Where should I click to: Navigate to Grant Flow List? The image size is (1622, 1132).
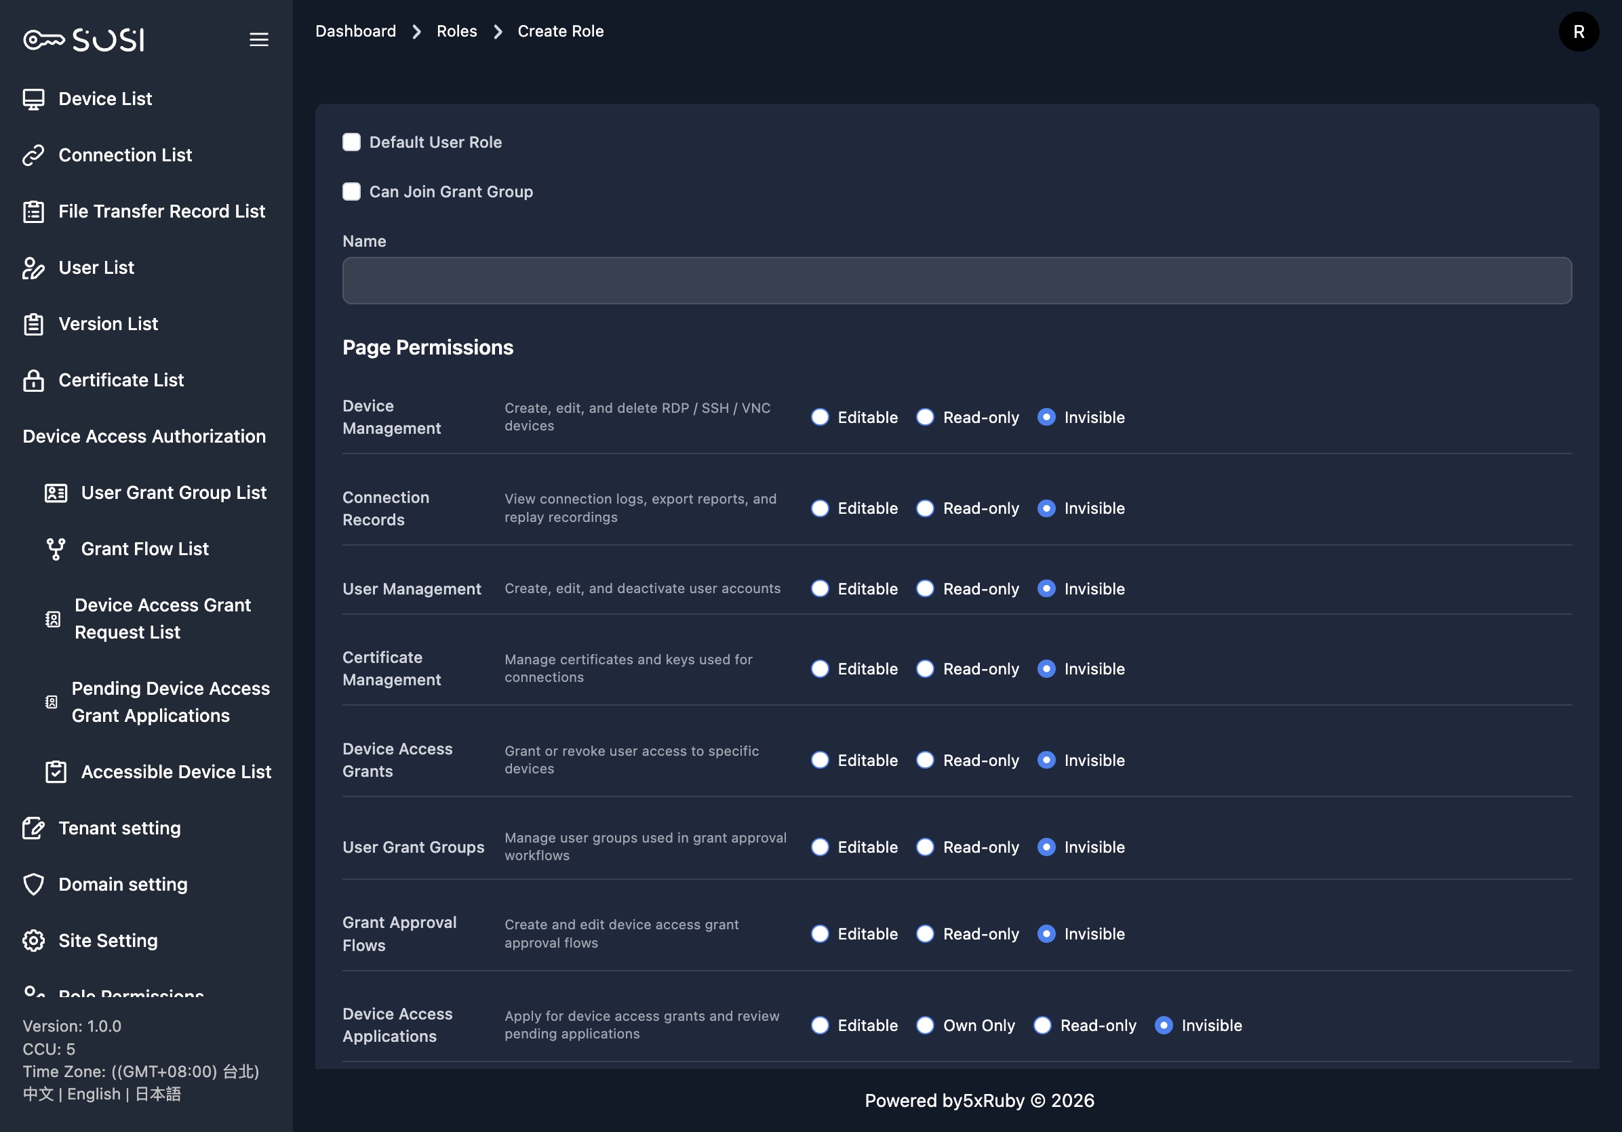point(145,550)
